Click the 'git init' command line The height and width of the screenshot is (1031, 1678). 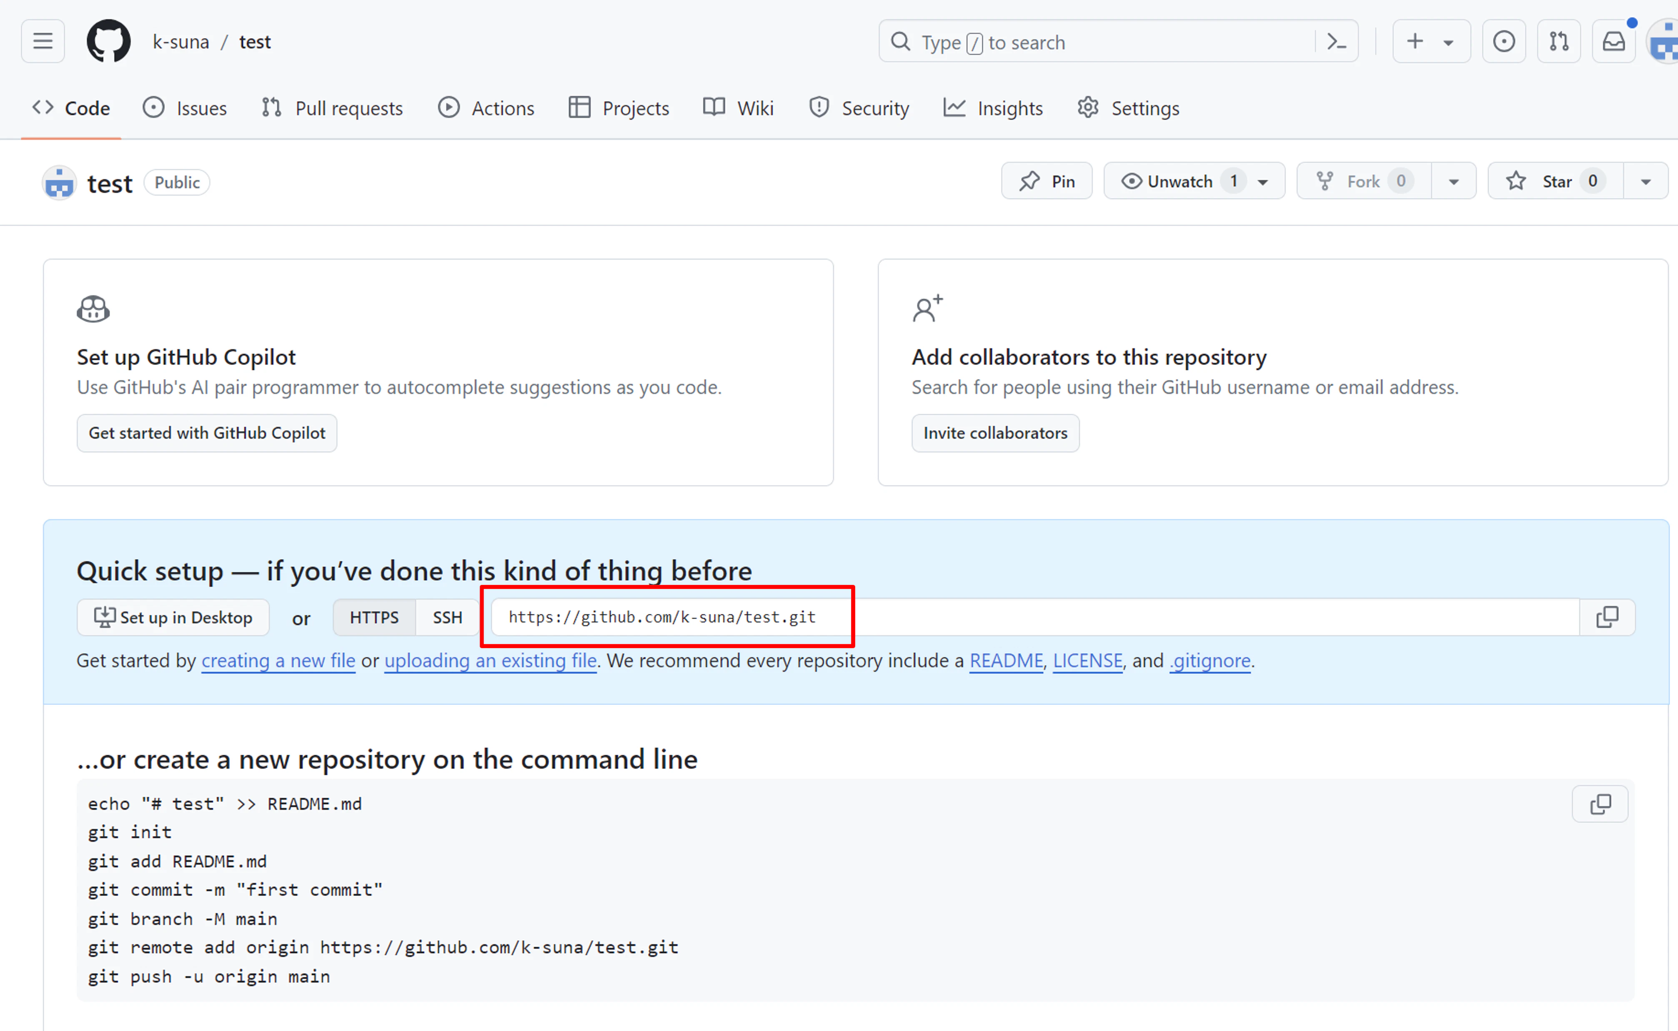(130, 832)
